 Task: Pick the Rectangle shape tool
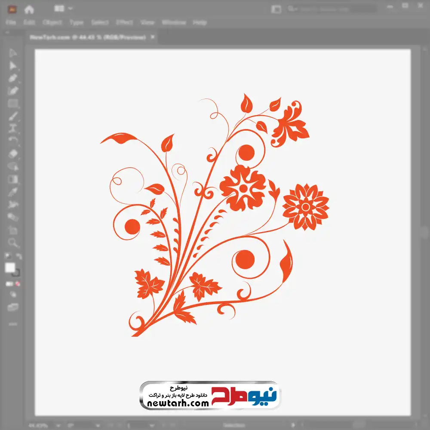13,104
